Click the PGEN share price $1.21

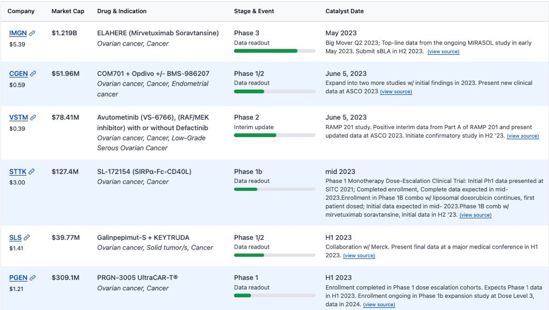click(16, 289)
